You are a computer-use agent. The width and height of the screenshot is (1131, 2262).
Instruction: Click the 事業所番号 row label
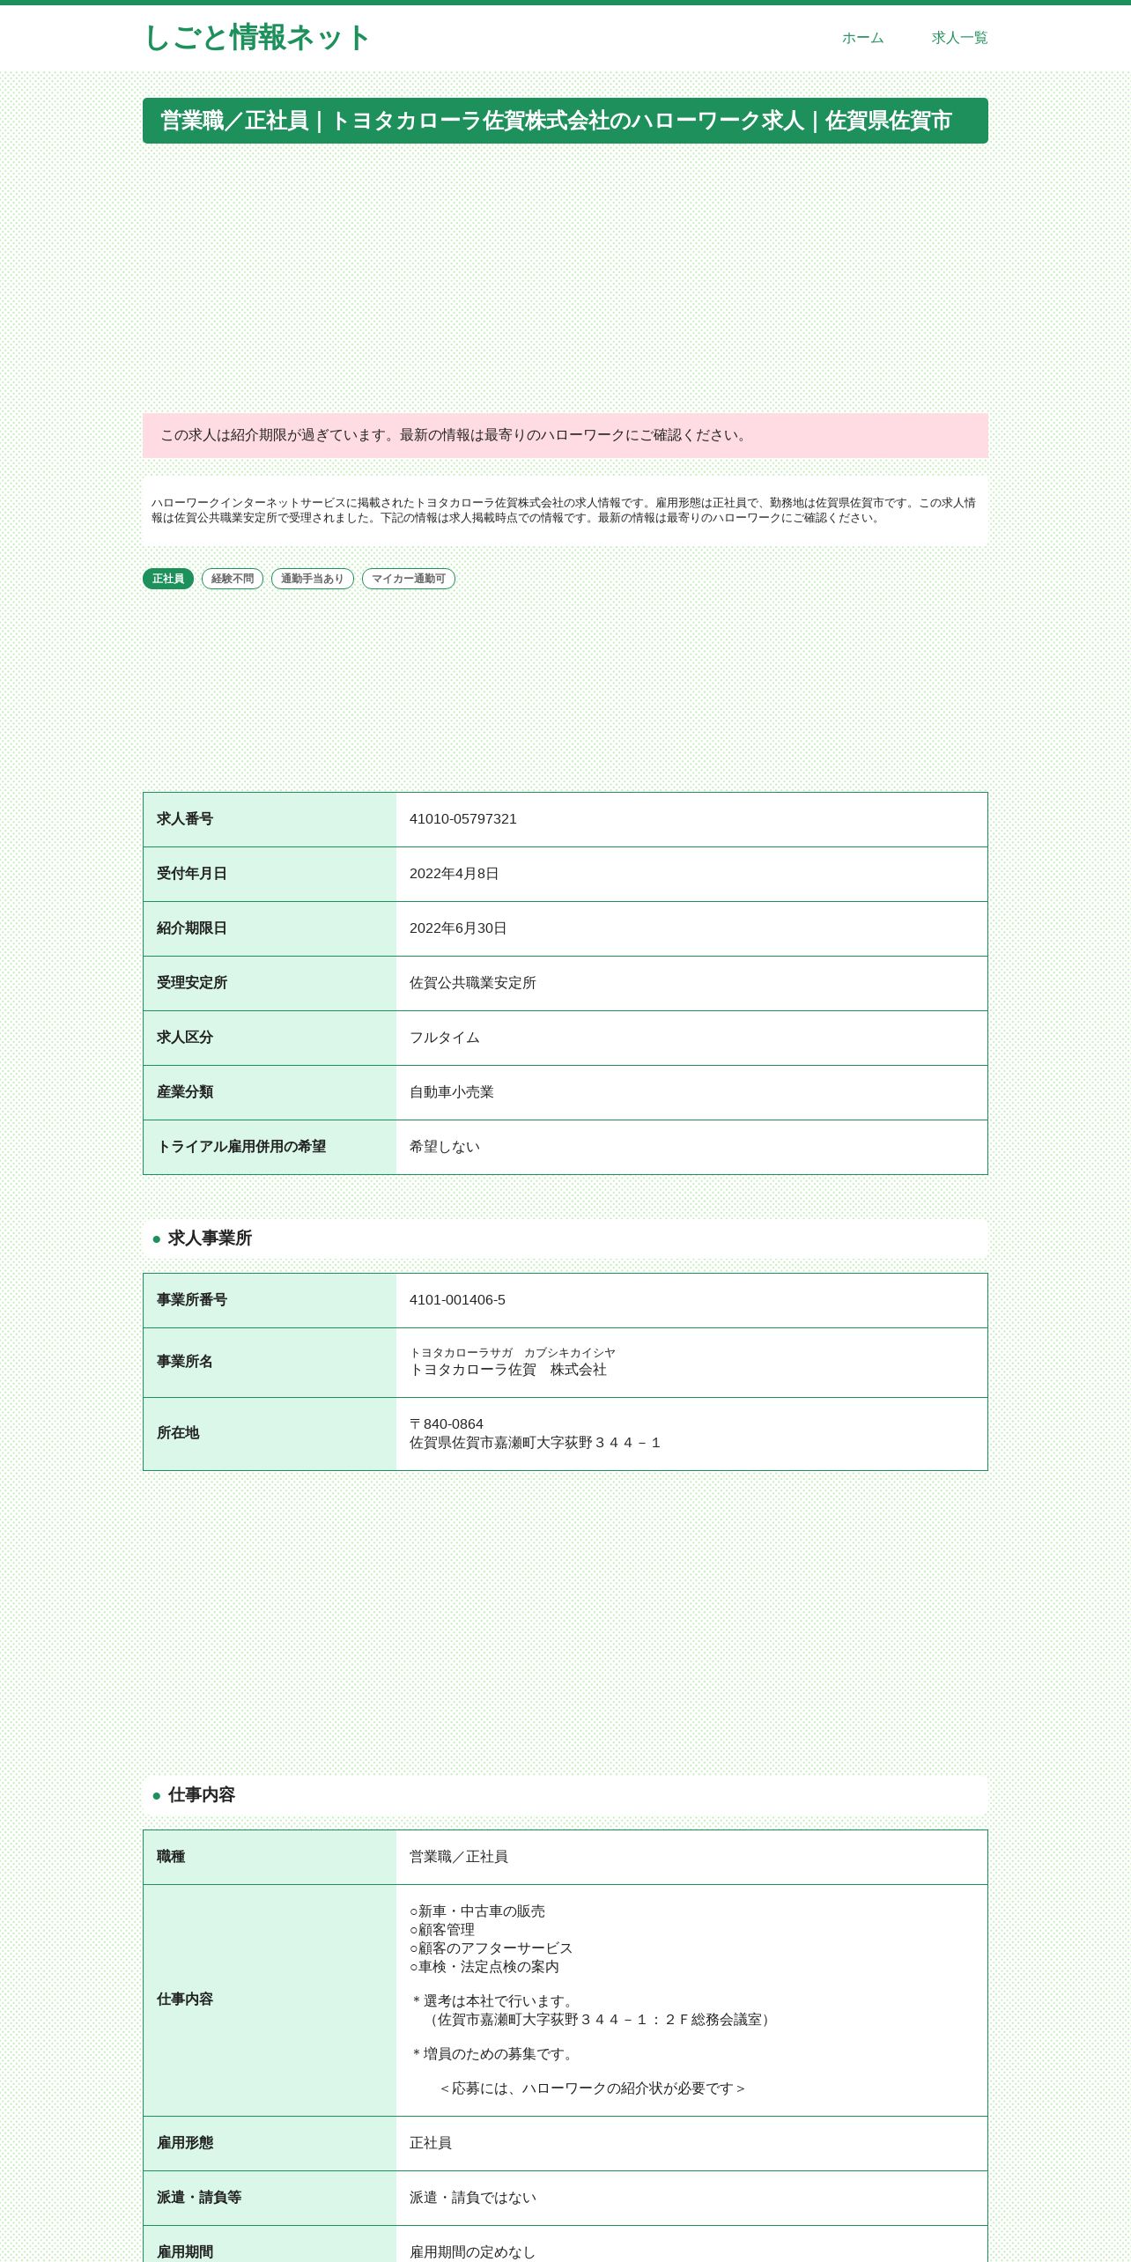192,1300
